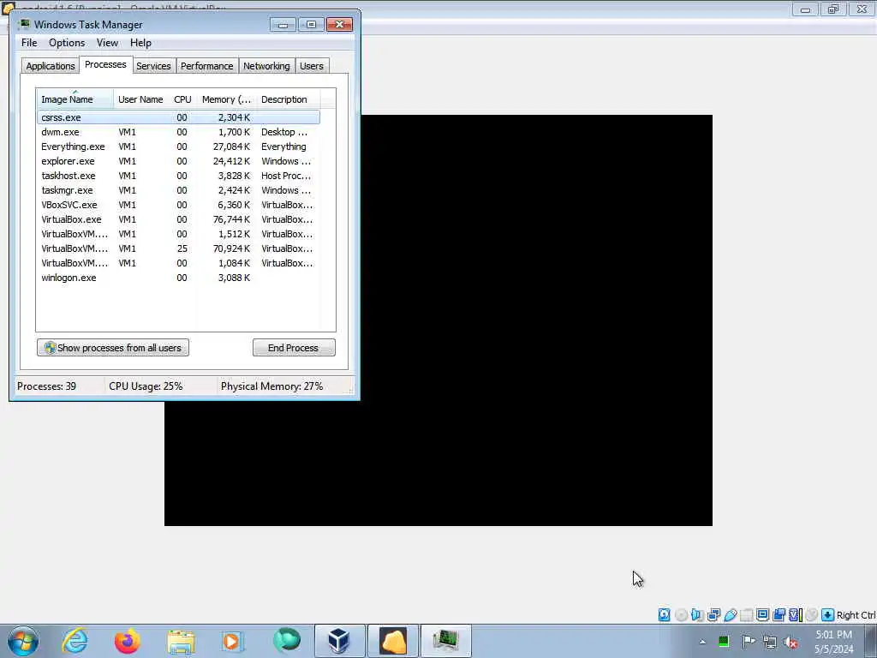Launch Firefox from the taskbar
This screenshot has width=877, height=658.
coord(127,641)
